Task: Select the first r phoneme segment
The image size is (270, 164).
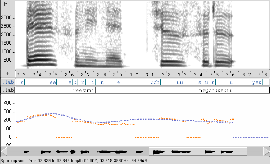Action: click(20, 82)
